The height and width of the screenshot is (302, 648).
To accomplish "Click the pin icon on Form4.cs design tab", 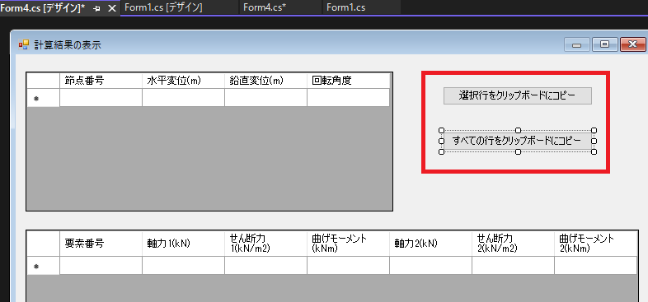I will click(96, 8).
